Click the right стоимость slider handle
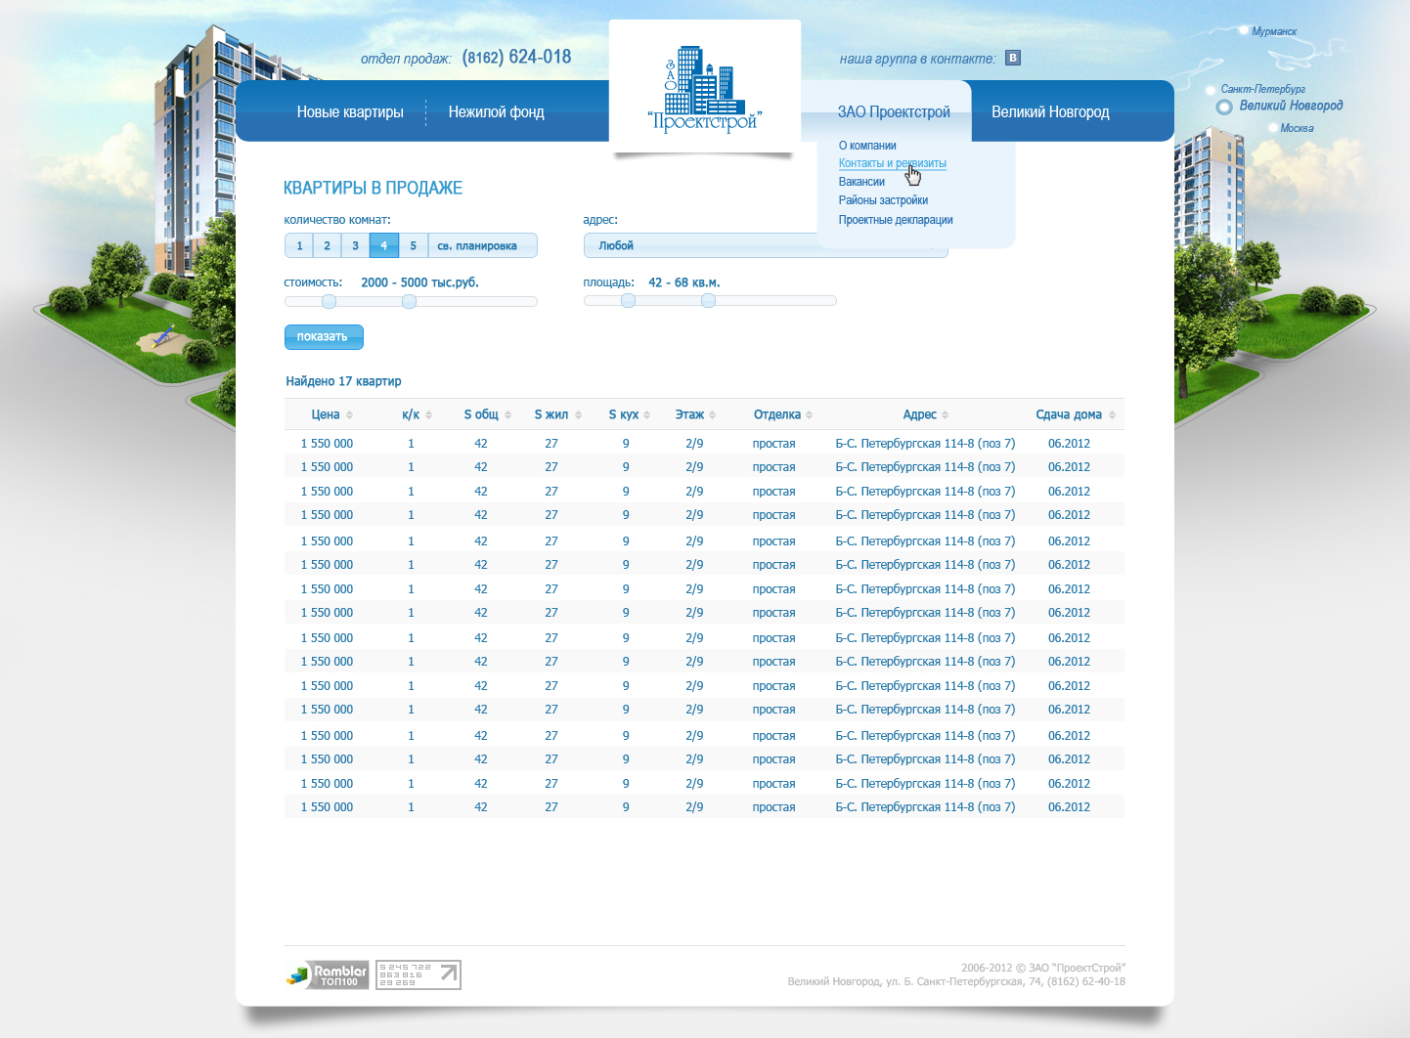Viewport: 1410px width, 1038px height. (x=410, y=301)
